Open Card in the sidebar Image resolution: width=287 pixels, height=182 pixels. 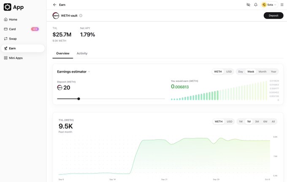23,29
